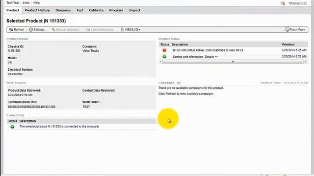Switch to the Product History tab
314x176 pixels.
point(37,10)
